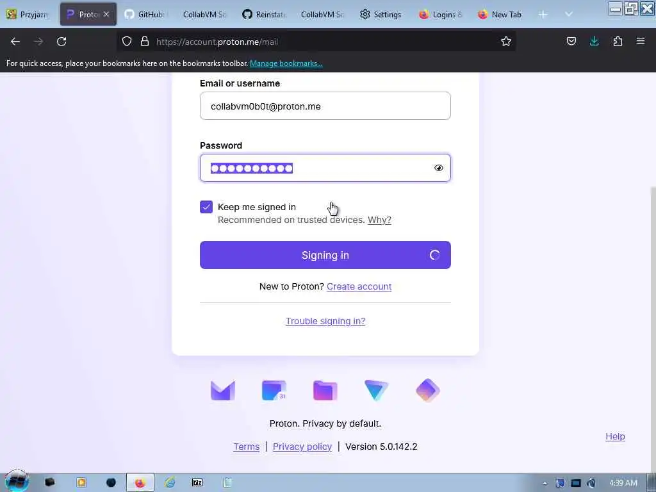The height and width of the screenshot is (492, 656).
Task: Switch to the Przyjazn tab
Action: click(28, 14)
